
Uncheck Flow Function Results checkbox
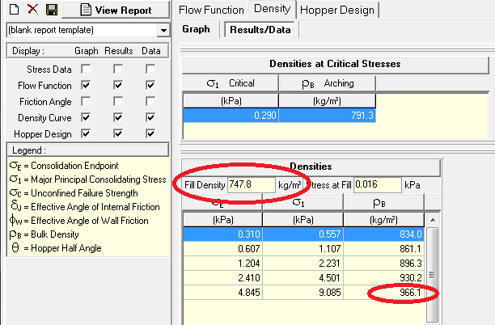[118, 86]
